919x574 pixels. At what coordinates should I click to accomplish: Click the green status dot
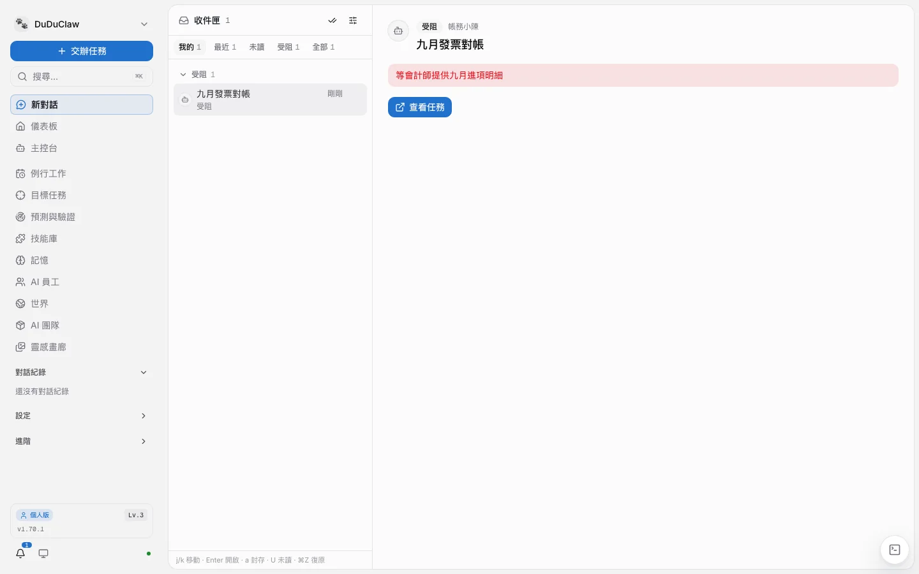tap(149, 554)
